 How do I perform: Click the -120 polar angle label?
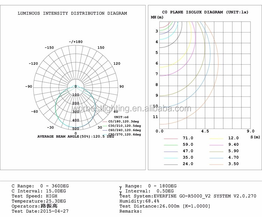(x=34, y=64)
